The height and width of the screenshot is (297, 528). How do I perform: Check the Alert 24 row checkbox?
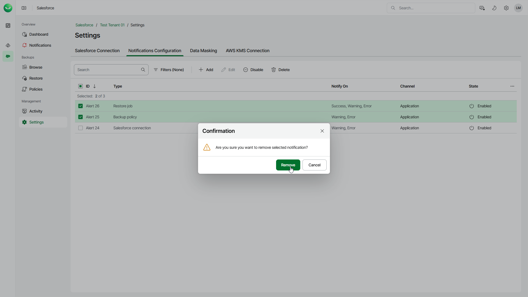80,128
